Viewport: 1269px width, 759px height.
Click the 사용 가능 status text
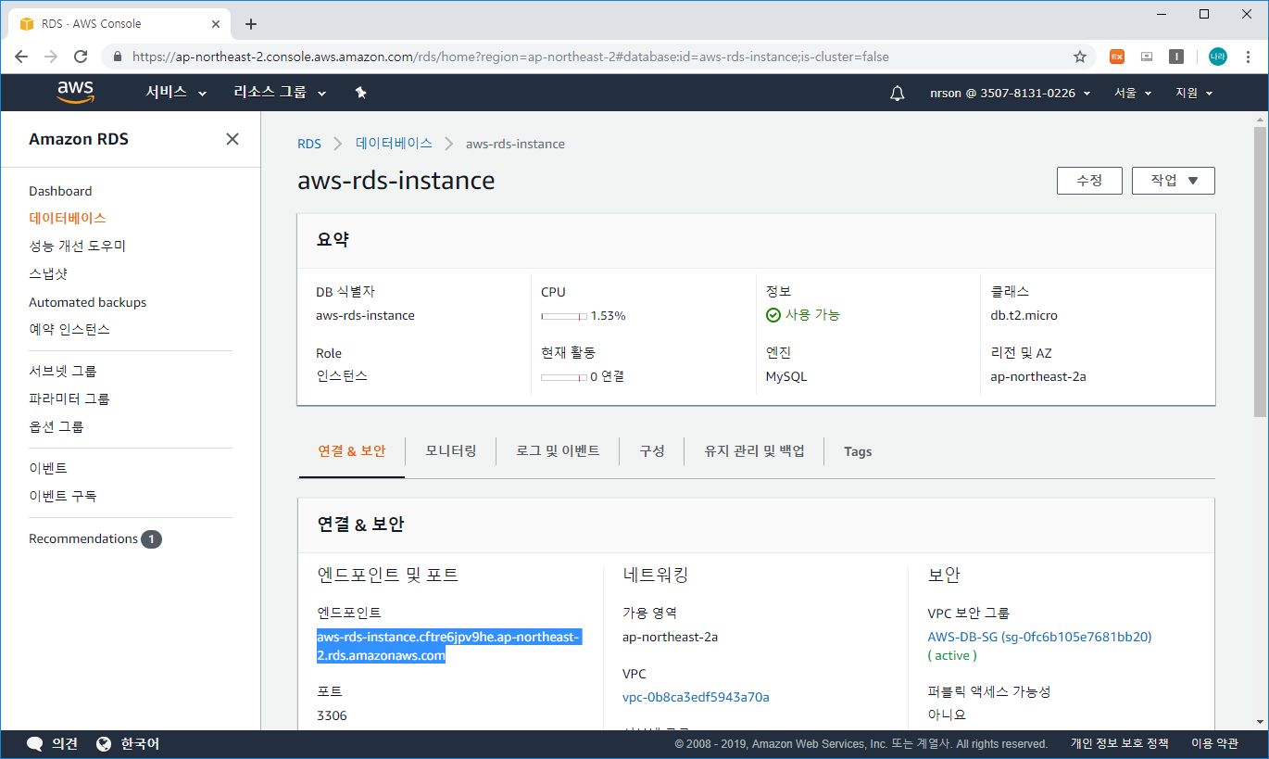[x=812, y=315]
